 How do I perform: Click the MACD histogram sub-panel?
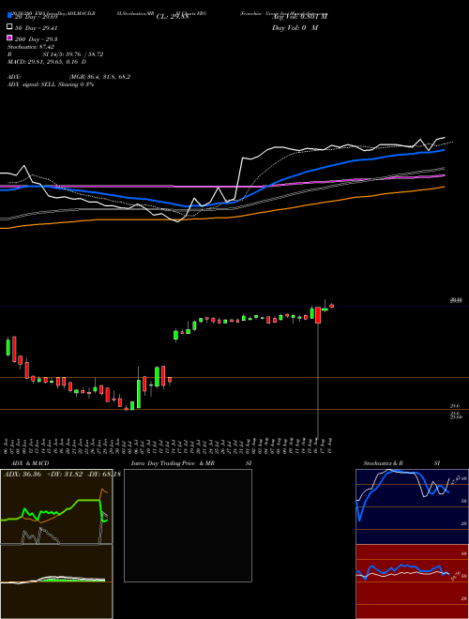tap(56, 581)
